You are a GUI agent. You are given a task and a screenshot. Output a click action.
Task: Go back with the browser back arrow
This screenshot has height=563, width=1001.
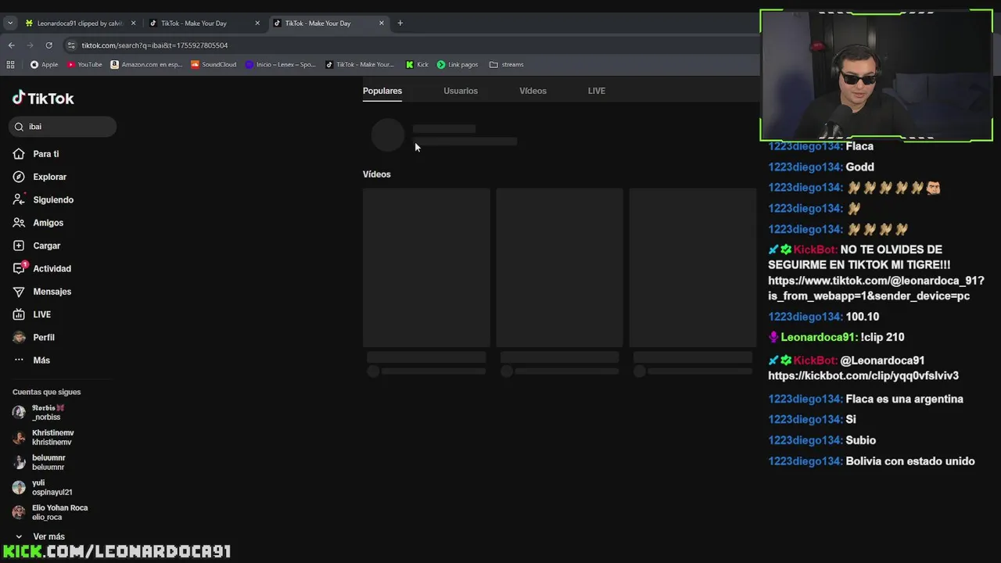coord(11,45)
